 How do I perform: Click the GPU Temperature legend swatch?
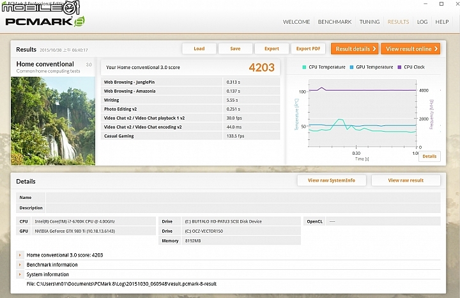tap(351, 67)
